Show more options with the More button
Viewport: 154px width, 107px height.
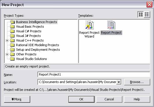tap(17, 99)
